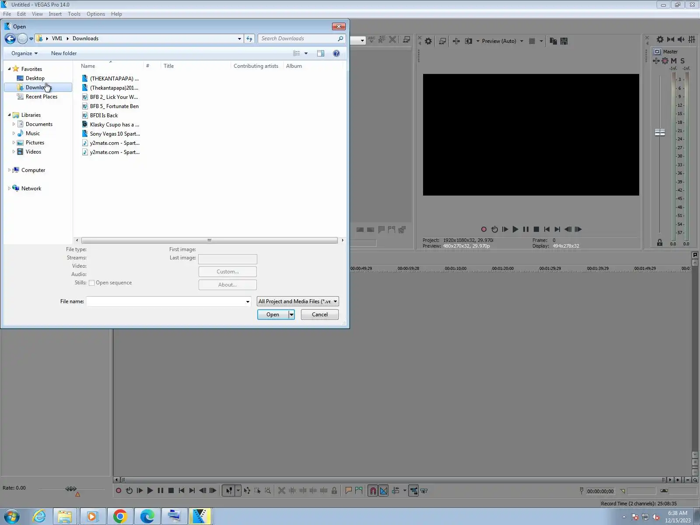This screenshot has width=700, height=525.
Task: Open the View menu
Action: tap(37, 14)
